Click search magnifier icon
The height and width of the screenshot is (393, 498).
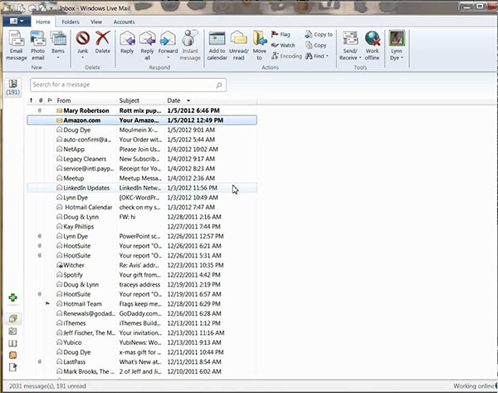click(x=219, y=85)
